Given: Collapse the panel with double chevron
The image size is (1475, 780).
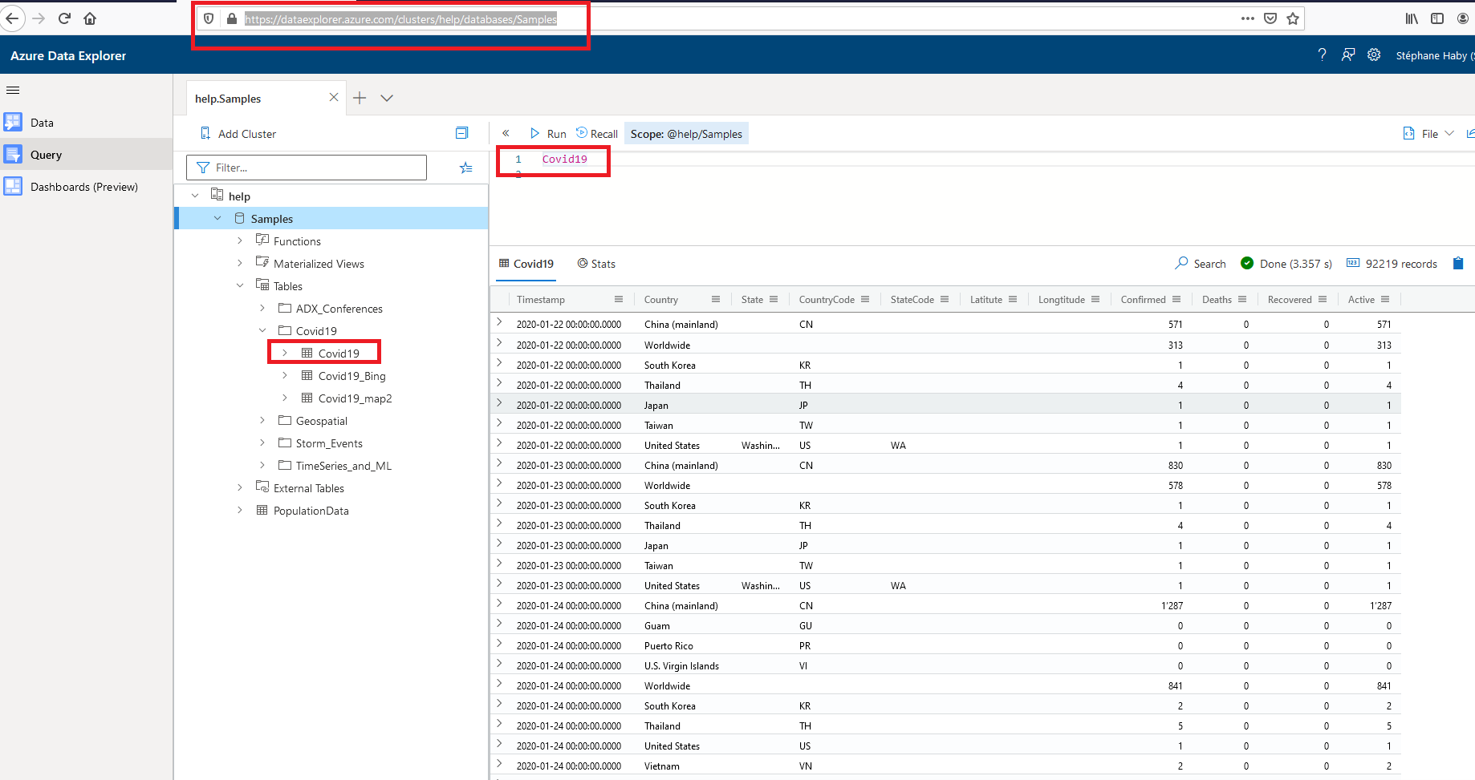Looking at the screenshot, I should coord(506,133).
